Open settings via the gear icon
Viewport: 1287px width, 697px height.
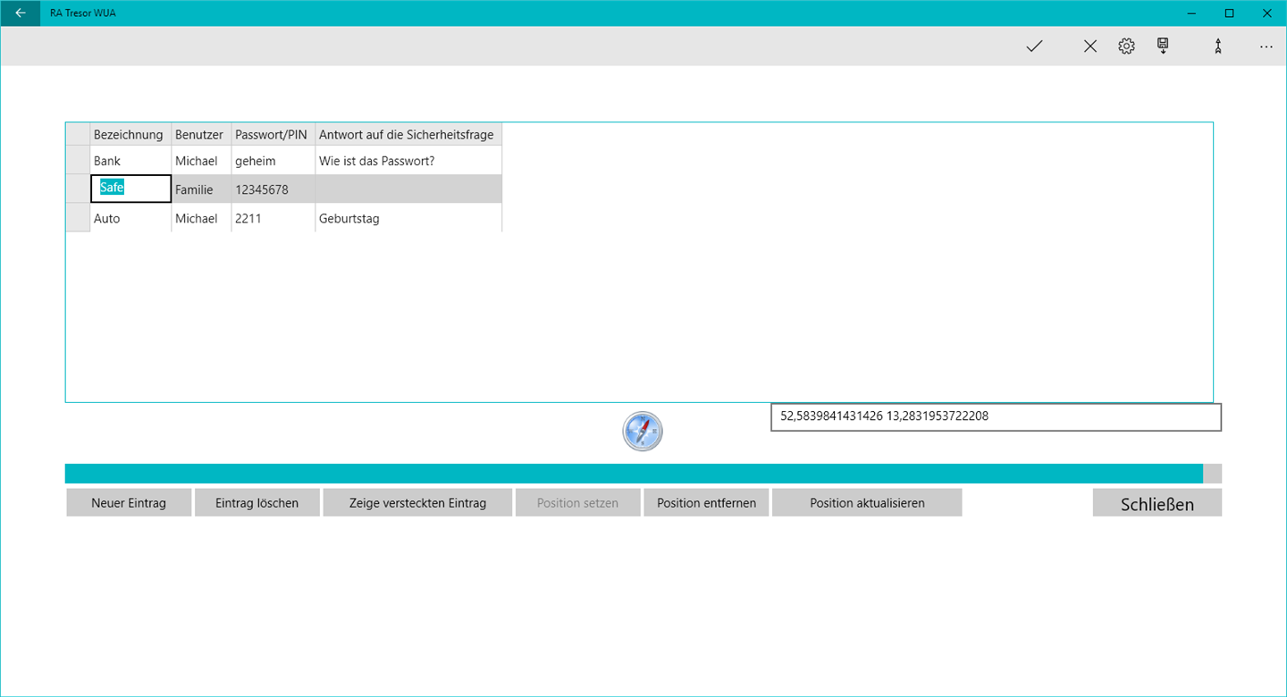click(1126, 46)
